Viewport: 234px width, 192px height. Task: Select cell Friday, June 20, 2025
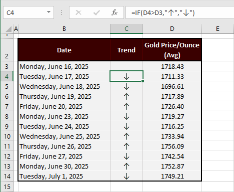(x=64, y=106)
